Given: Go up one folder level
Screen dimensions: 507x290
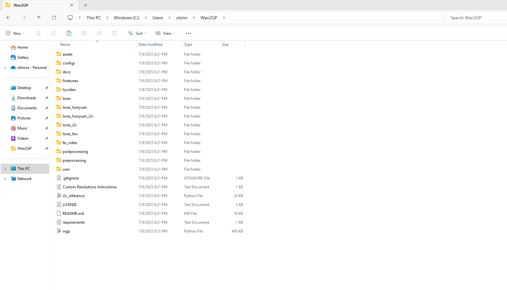Looking at the screenshot, I should tap(39, 18).
